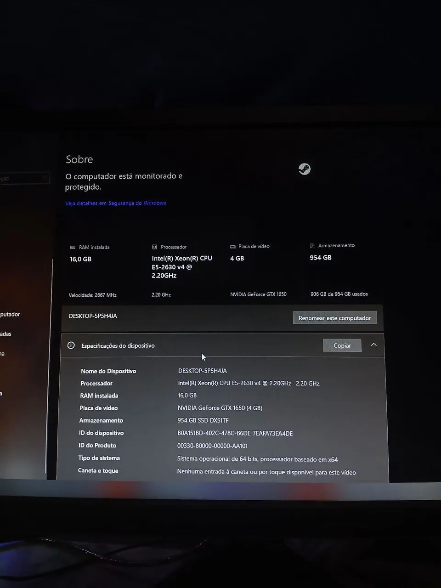Click the 906 GB de 954 GB usados text
The width and height of the screenshot is (441, 588).
tap(339, 294)
